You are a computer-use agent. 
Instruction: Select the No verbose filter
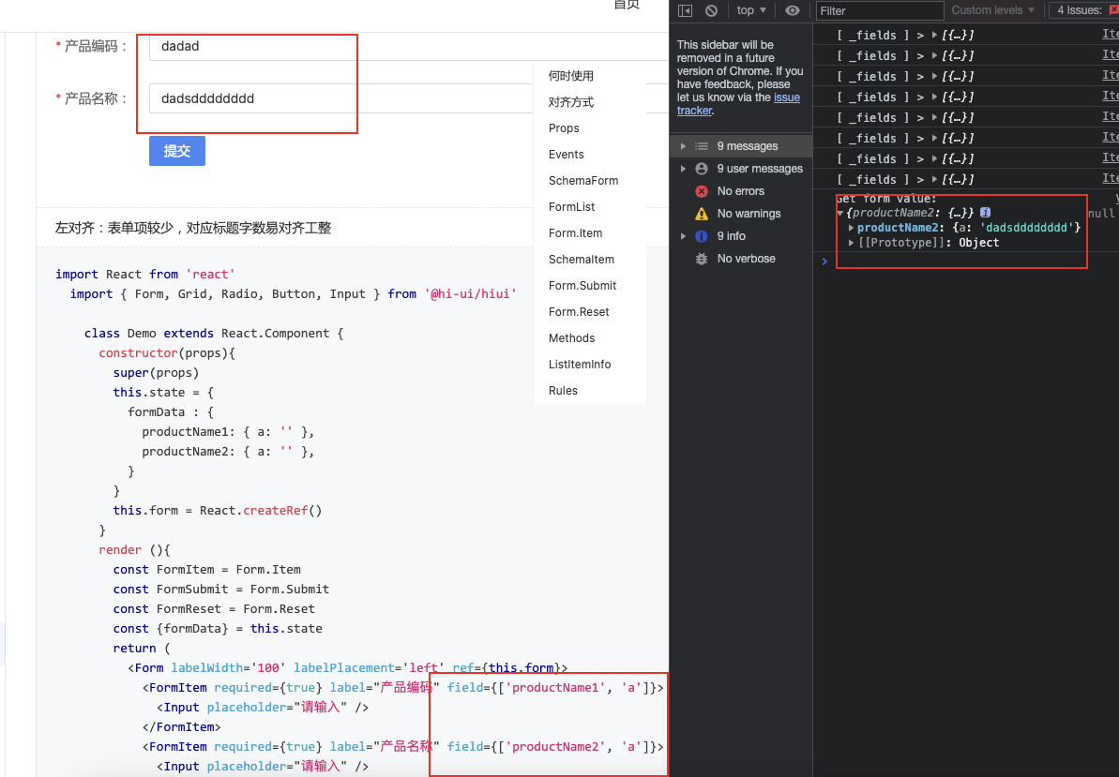(747, 258)
